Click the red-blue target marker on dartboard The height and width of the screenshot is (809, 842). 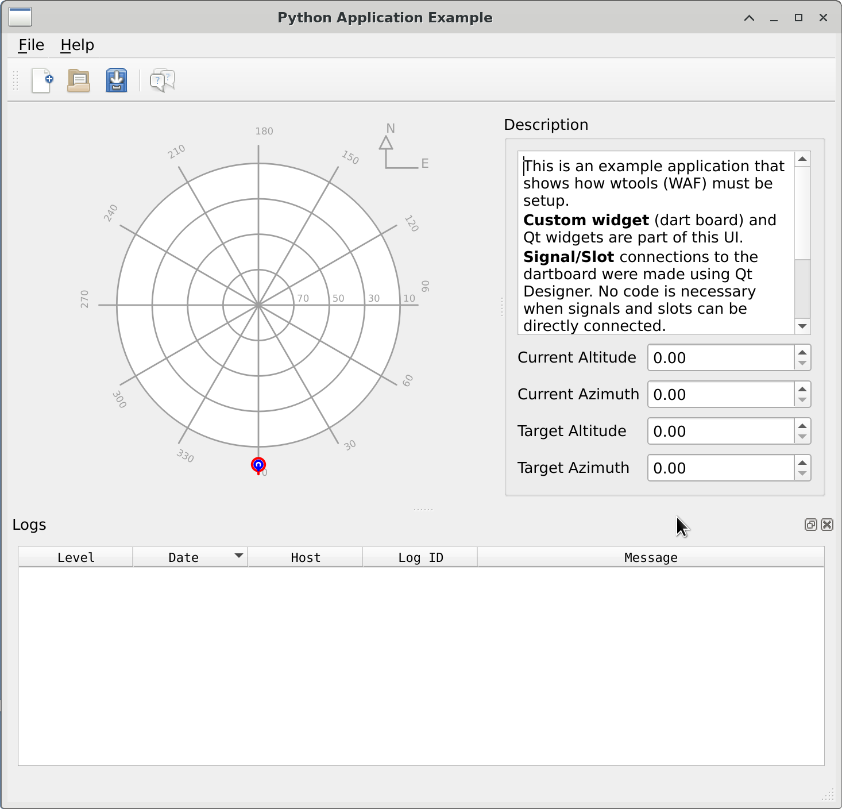click(258, 465)
